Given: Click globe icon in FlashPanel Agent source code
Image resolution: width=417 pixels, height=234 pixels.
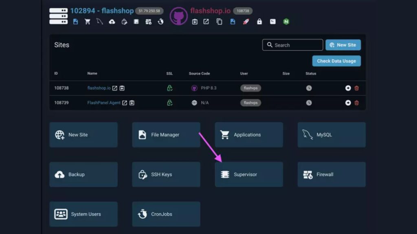Looking at the screenshot, I should (x=194, y=103).
